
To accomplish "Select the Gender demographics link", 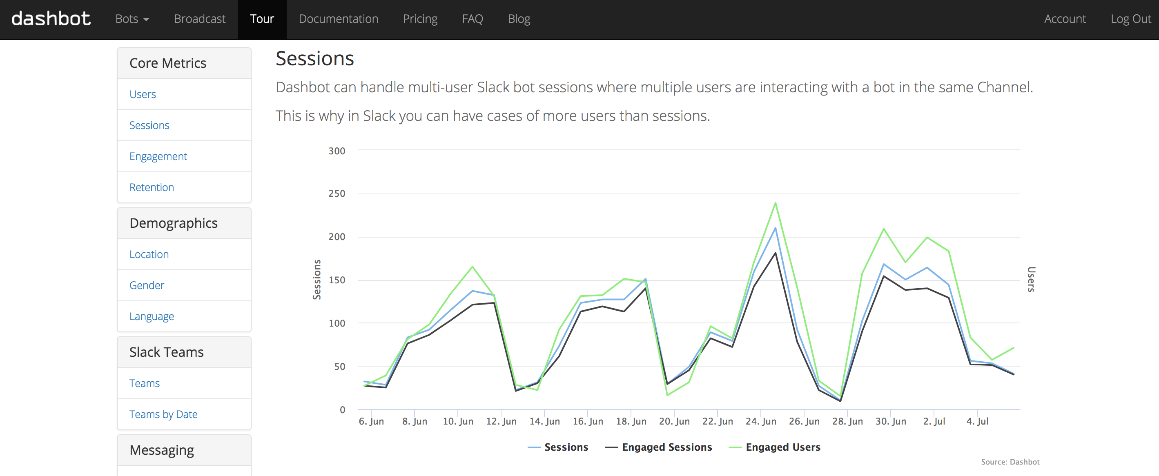I will coord(147,286).
